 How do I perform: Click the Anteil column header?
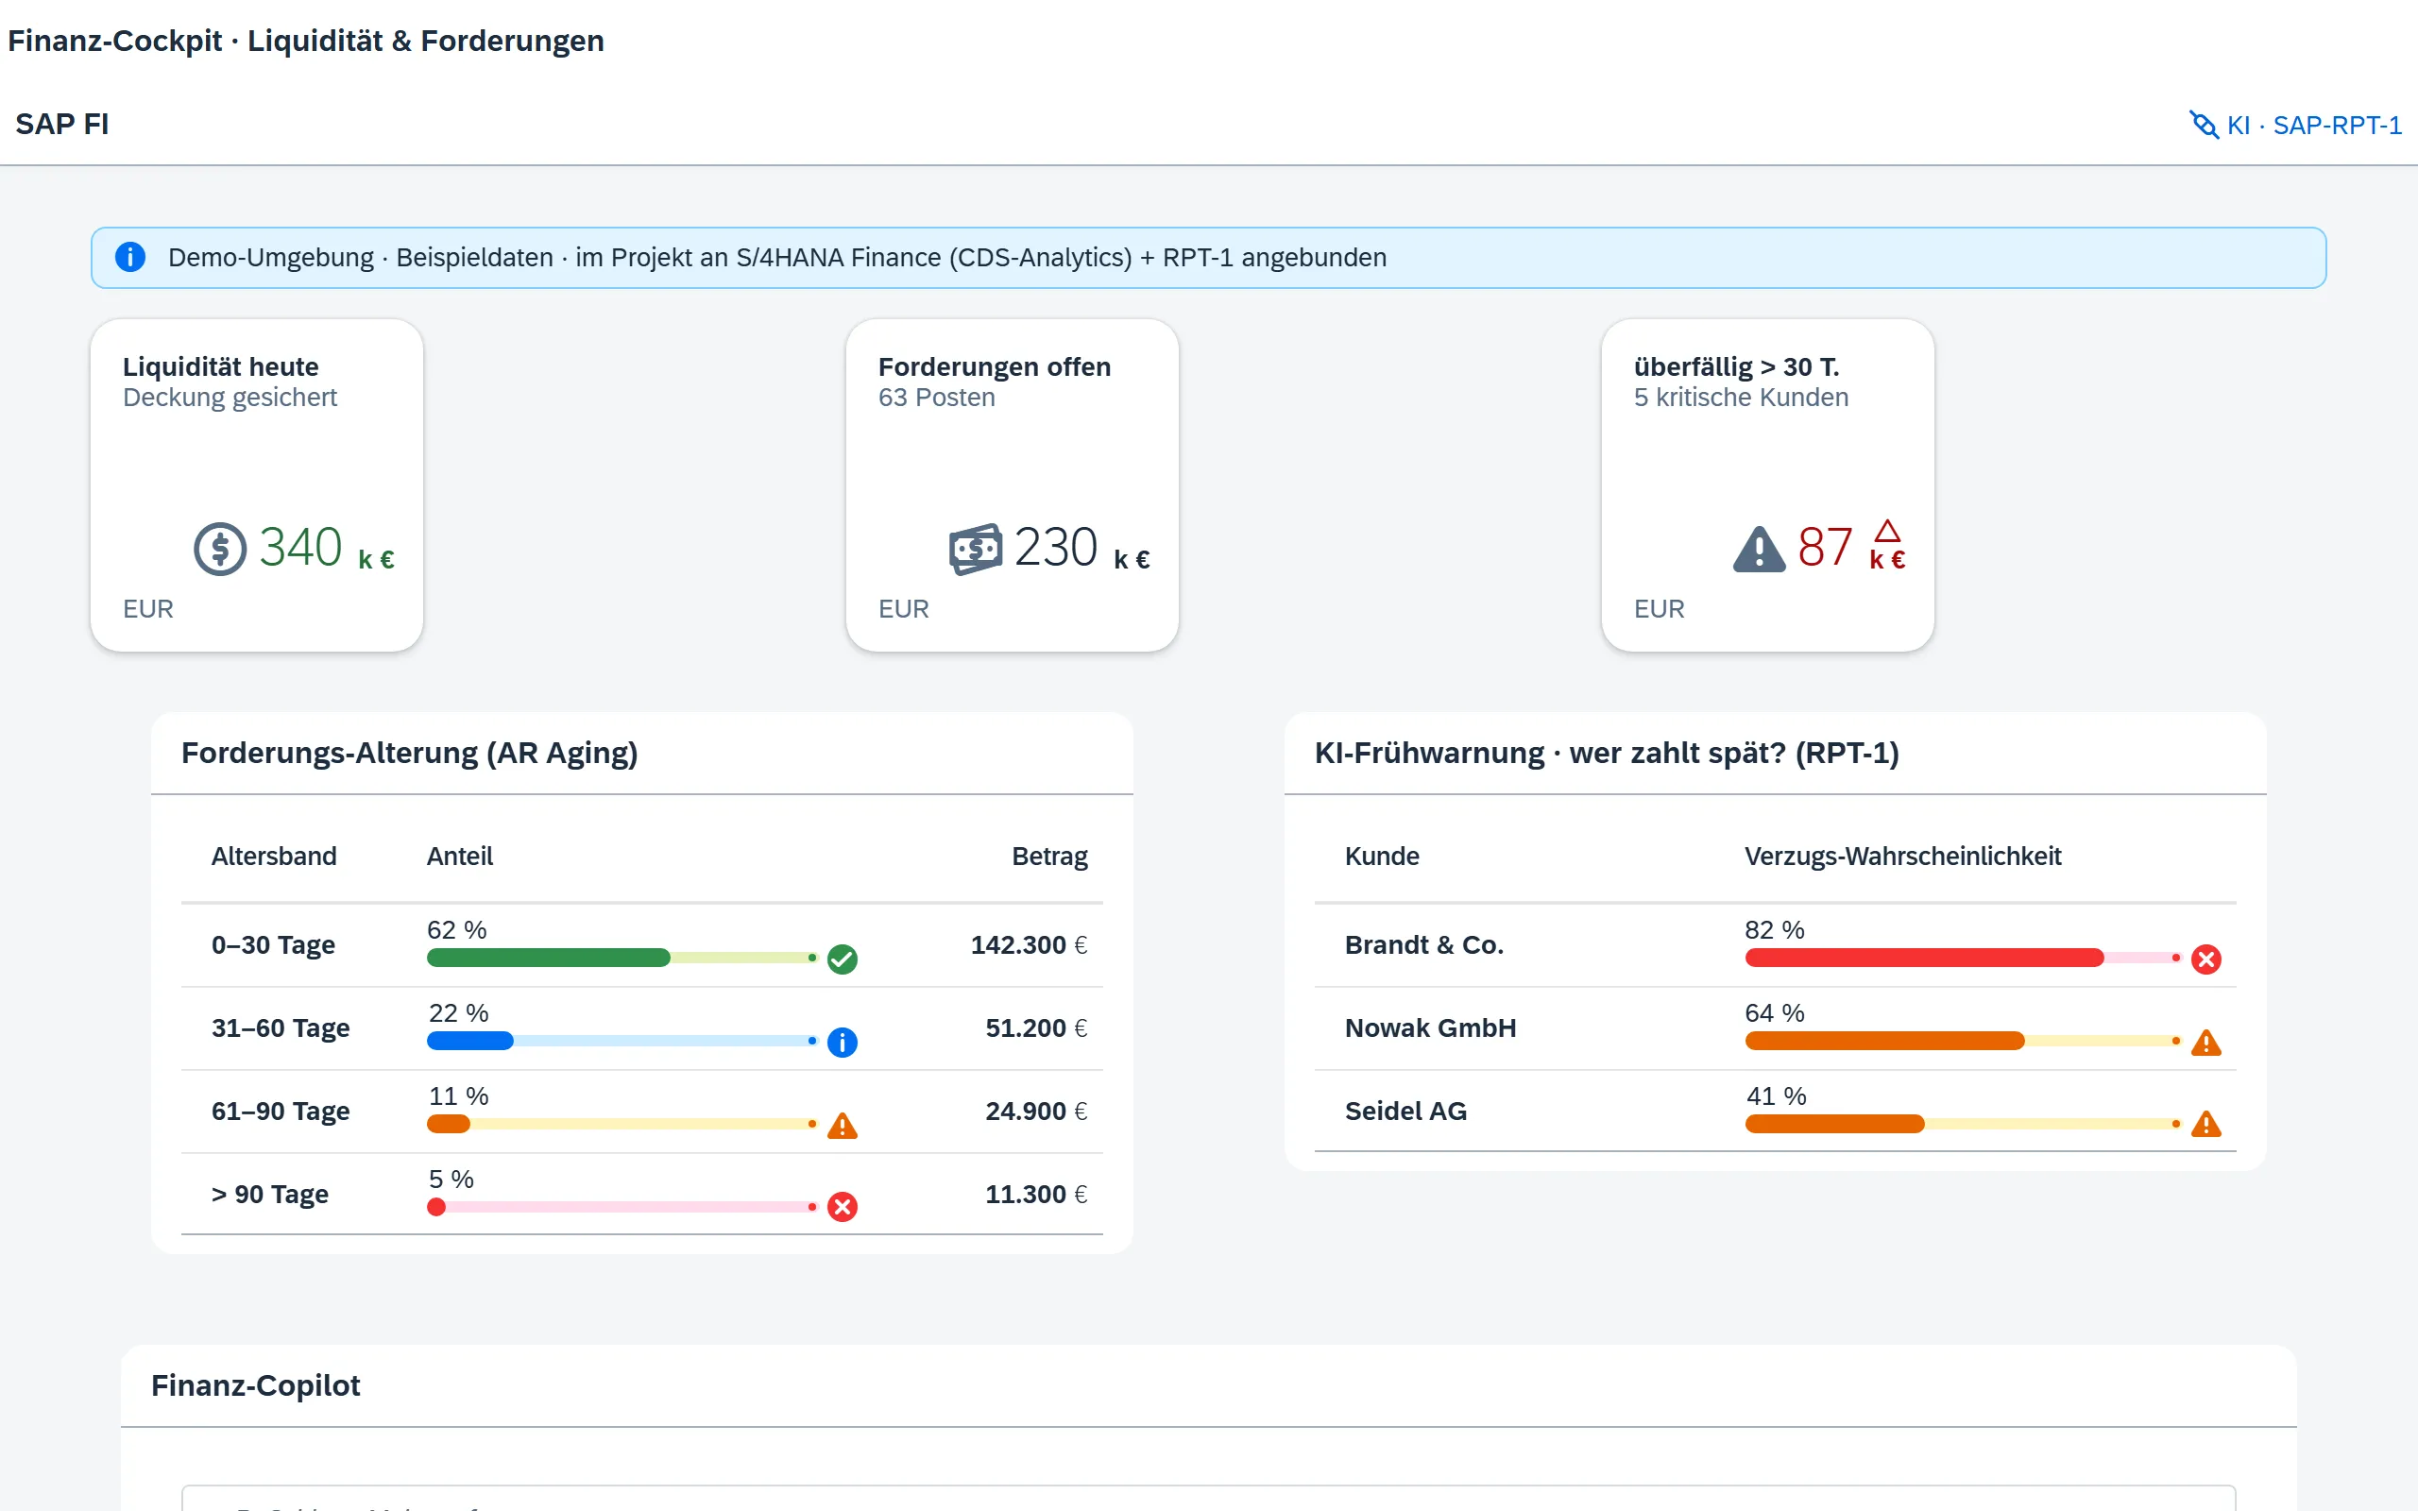(x=460, y=856)
